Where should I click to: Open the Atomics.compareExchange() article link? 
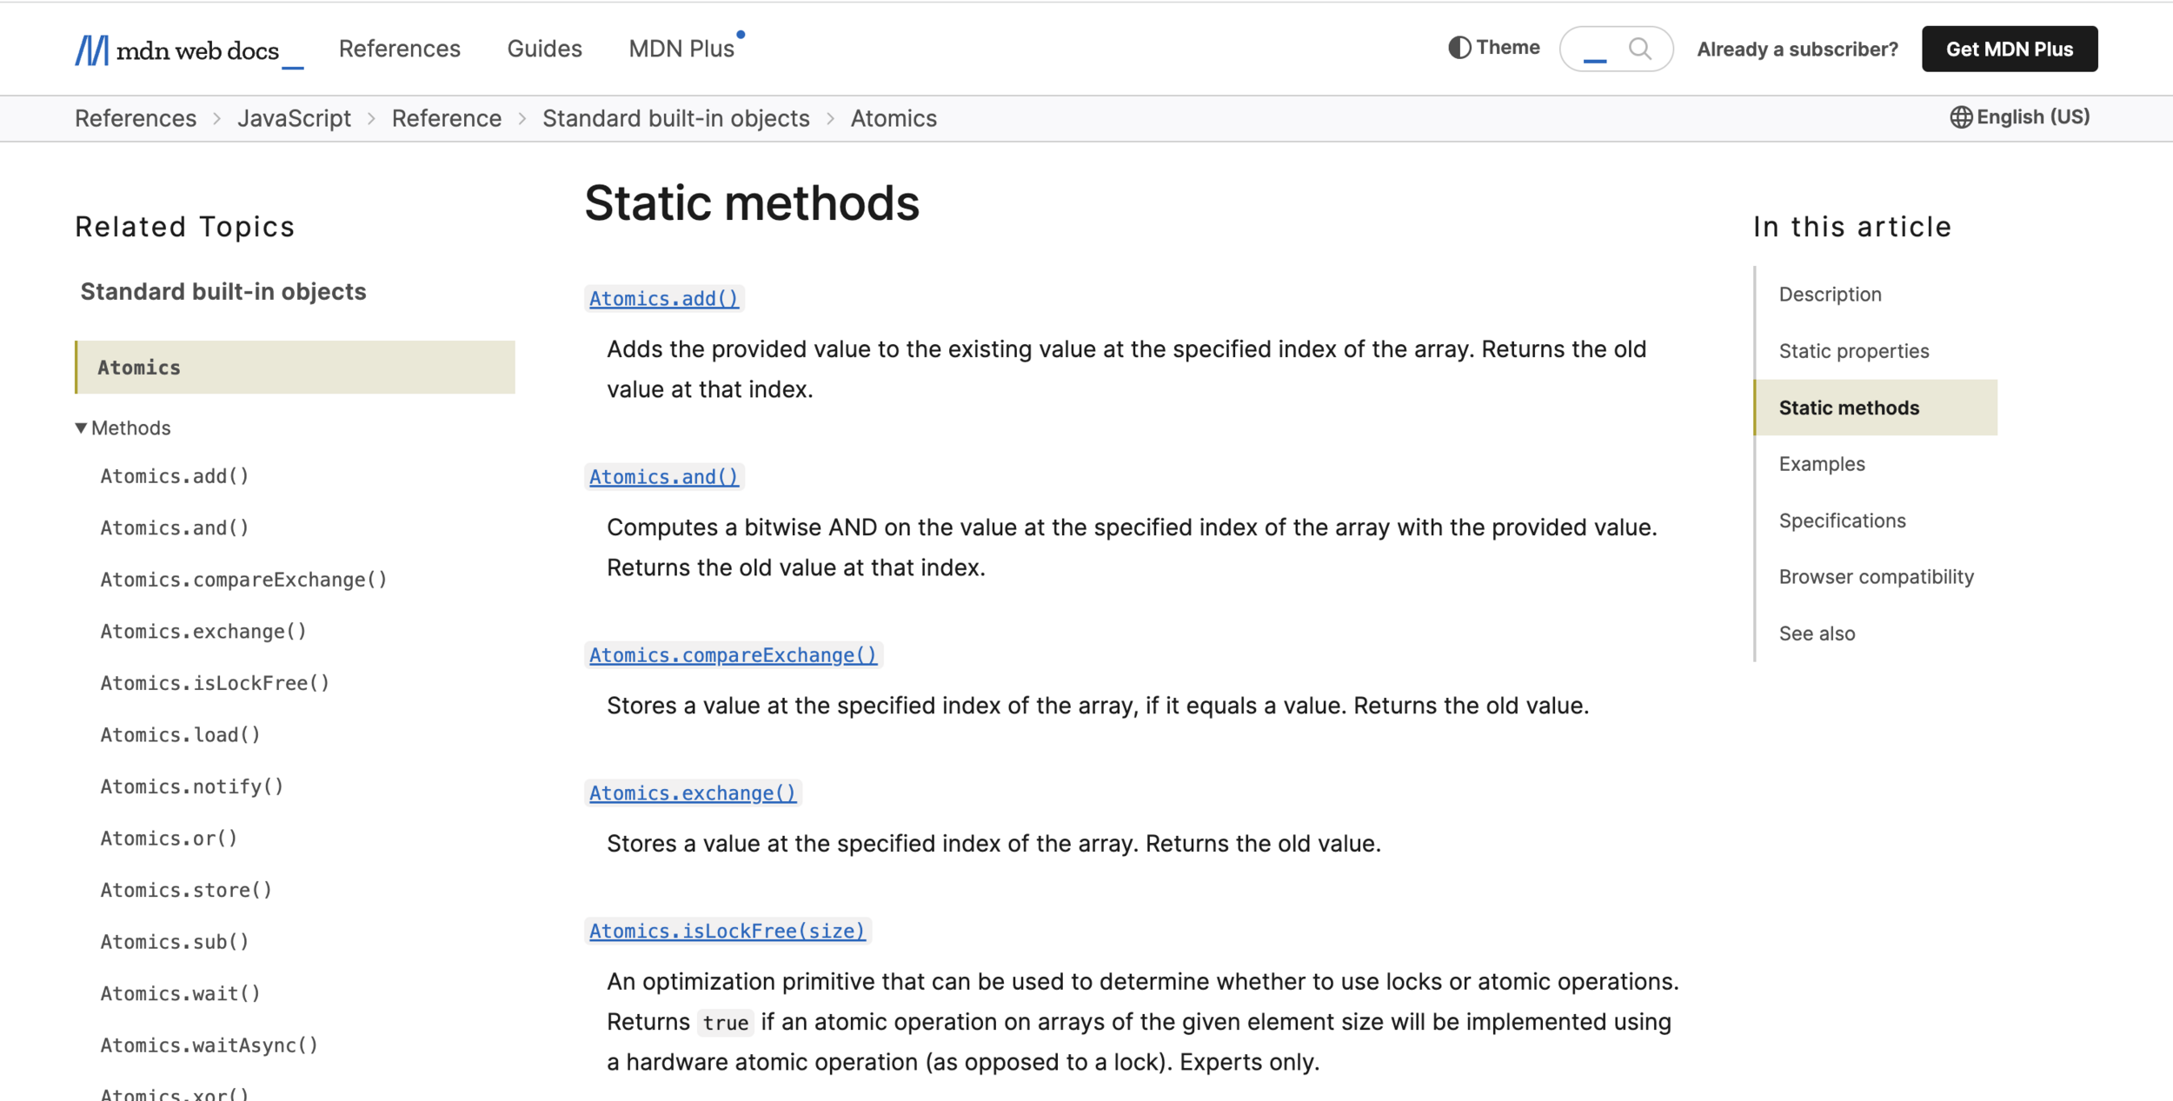click(x=733, y=655)
